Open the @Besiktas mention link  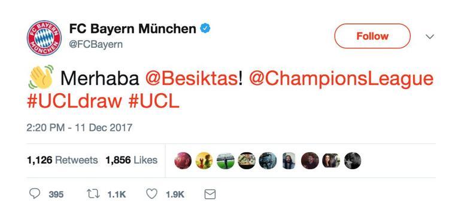pyautogui.click(x=192, y=79)
